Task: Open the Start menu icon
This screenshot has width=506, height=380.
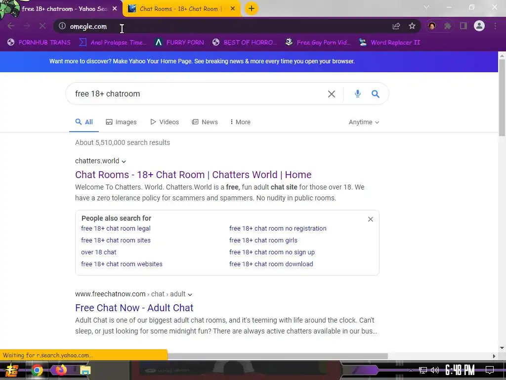Action: (x=11, y=370)
